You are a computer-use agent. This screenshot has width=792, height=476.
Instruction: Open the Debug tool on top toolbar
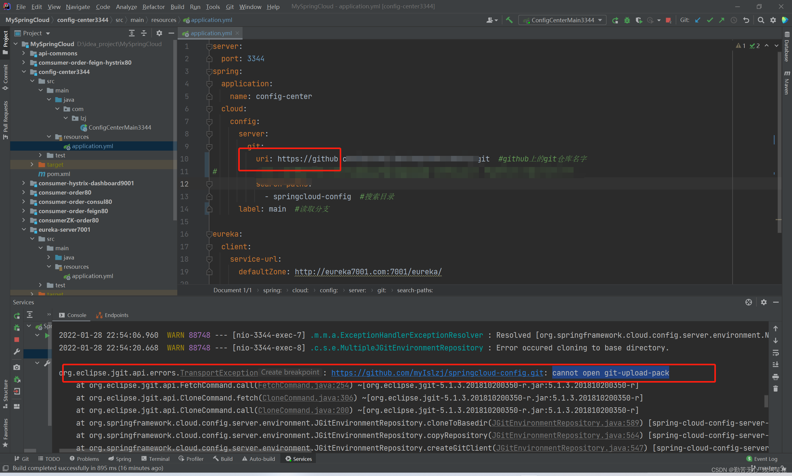(627, 20)
